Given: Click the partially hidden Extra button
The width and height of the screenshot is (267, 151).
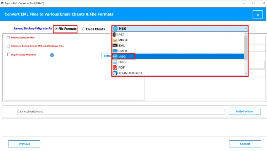Looking at the screenshot, I should (106, 56).
